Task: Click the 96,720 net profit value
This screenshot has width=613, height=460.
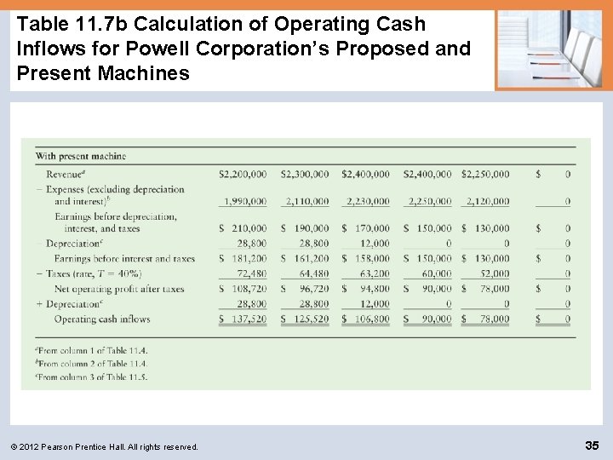Action: click(x=314, y=289)
